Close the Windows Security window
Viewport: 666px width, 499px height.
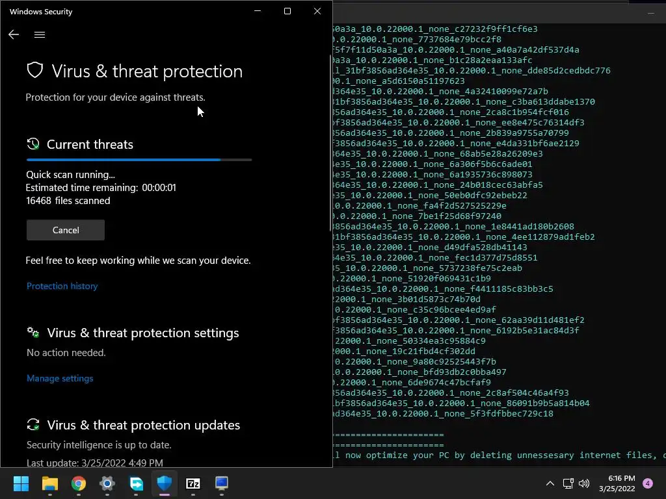pyautogui.click(x=317, y=11)
